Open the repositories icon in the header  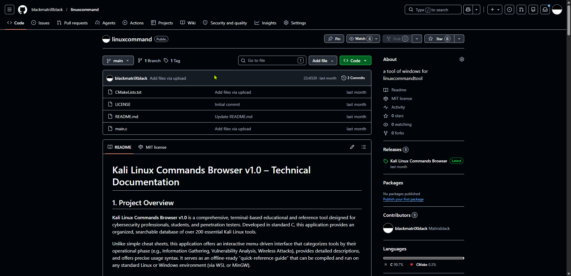[533, 10]
